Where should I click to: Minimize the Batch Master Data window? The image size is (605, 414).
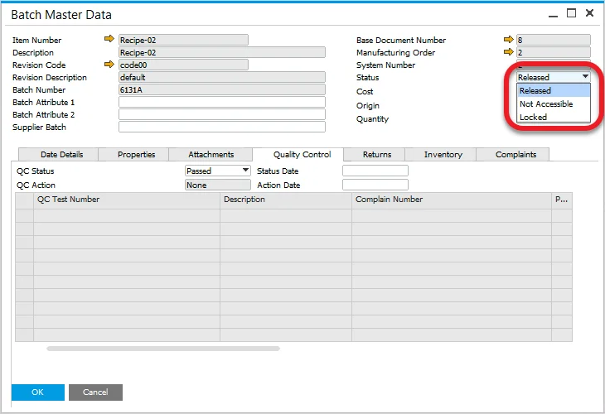click(553, 13)
